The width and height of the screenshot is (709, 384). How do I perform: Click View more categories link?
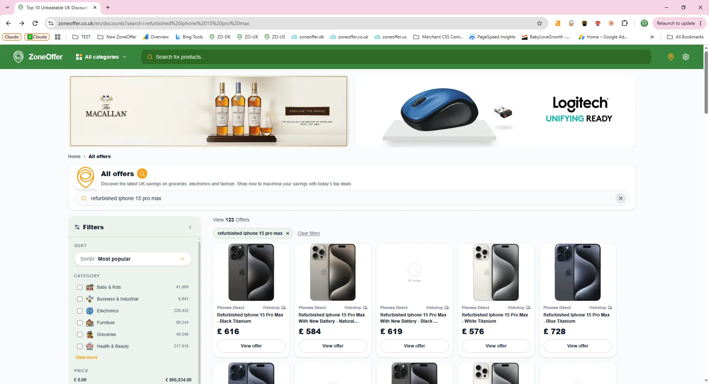click(x=86, y=357)
